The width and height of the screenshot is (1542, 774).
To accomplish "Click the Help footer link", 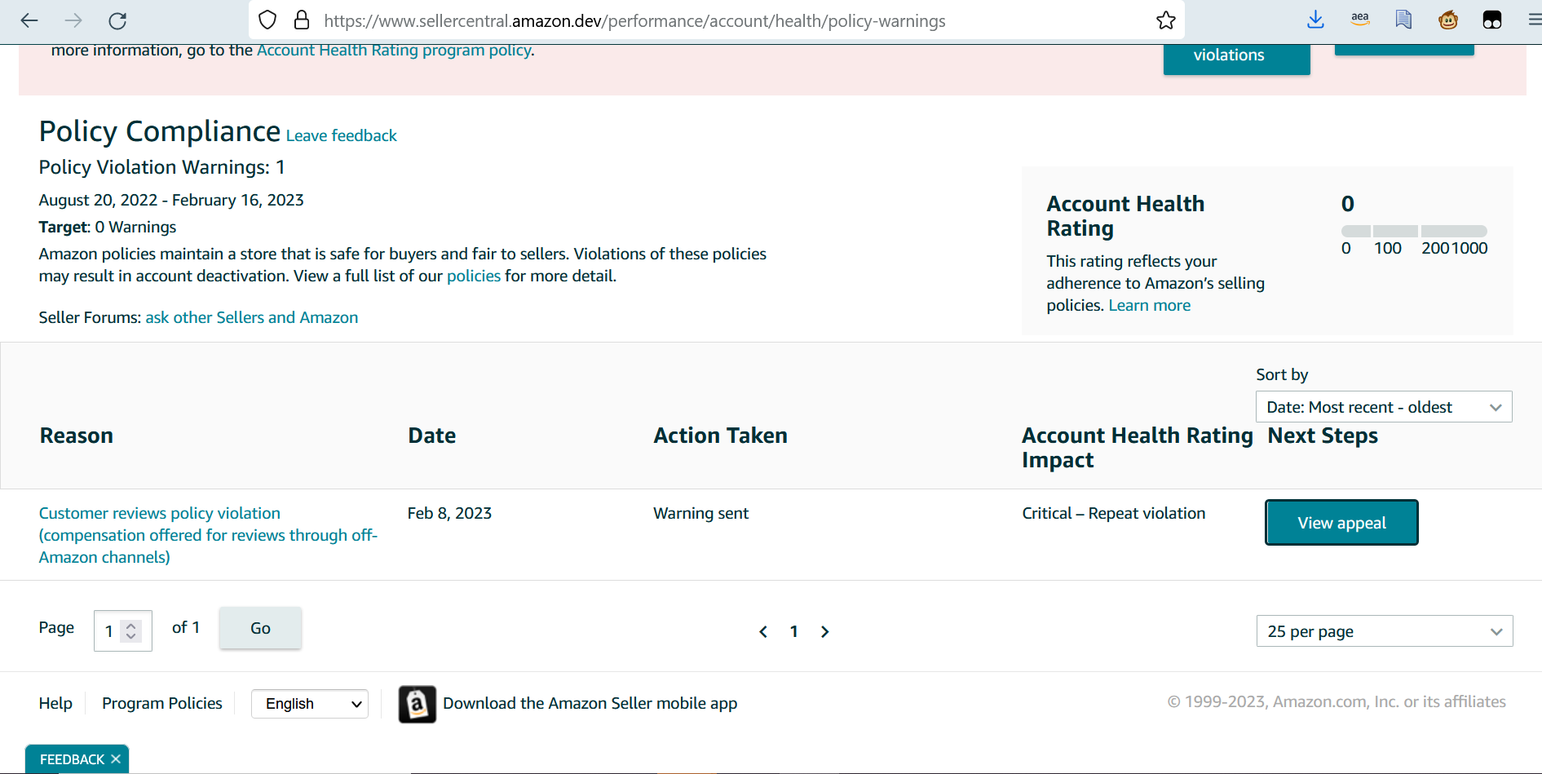I will pyautogui.click(x=55, y=703).
